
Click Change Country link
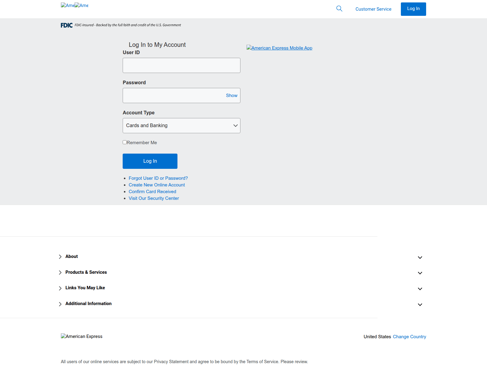tap(409, 337)
